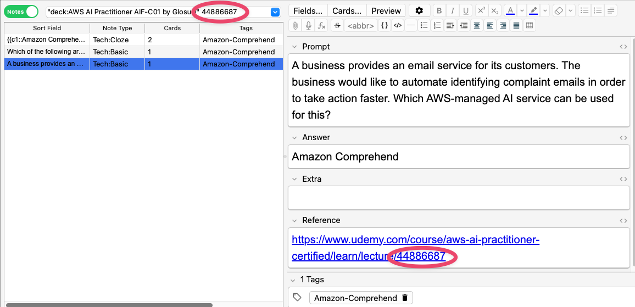
Task: Collapse the 1 Tags section
Action: pos(293,280)
